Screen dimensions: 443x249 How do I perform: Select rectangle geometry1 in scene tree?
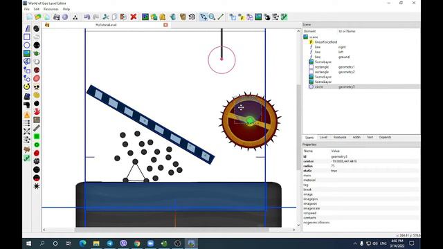tap(346, 67)
